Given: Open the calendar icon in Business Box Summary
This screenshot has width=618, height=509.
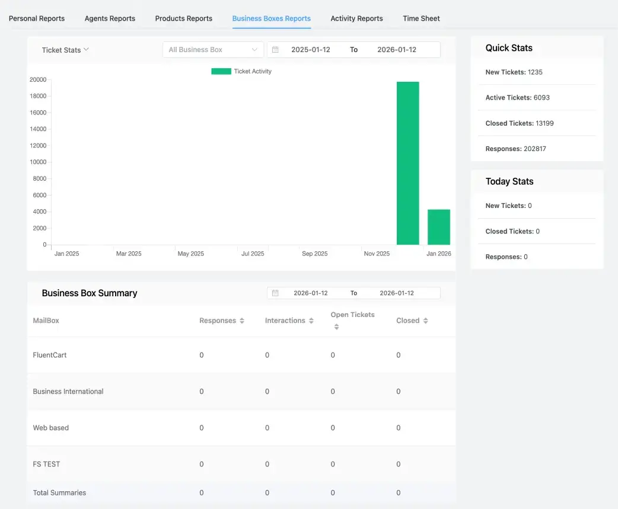Looking at the screenshot, I should click(x=275, y=293).
